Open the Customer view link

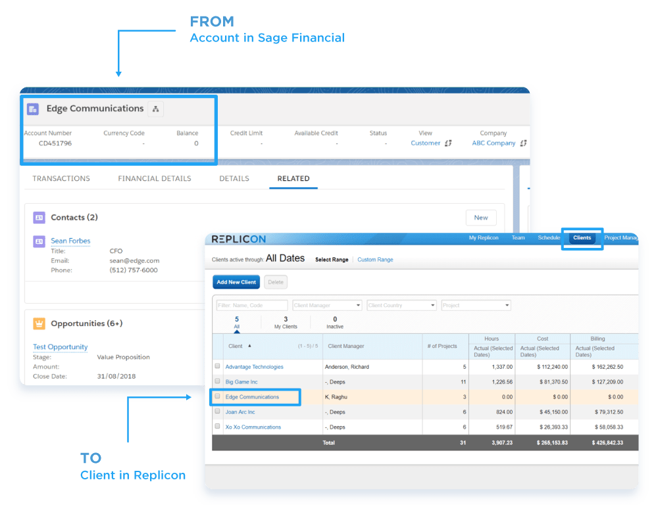coord(426,143)
